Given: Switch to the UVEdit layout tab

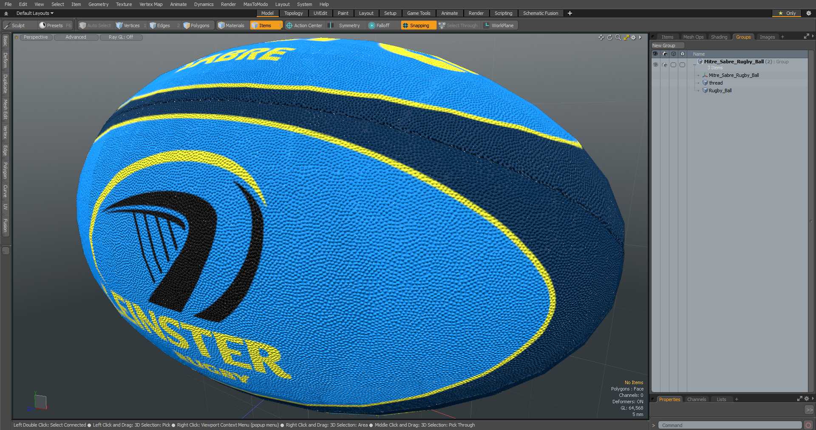Looking at the screenshot, I should tap(320, 13).
